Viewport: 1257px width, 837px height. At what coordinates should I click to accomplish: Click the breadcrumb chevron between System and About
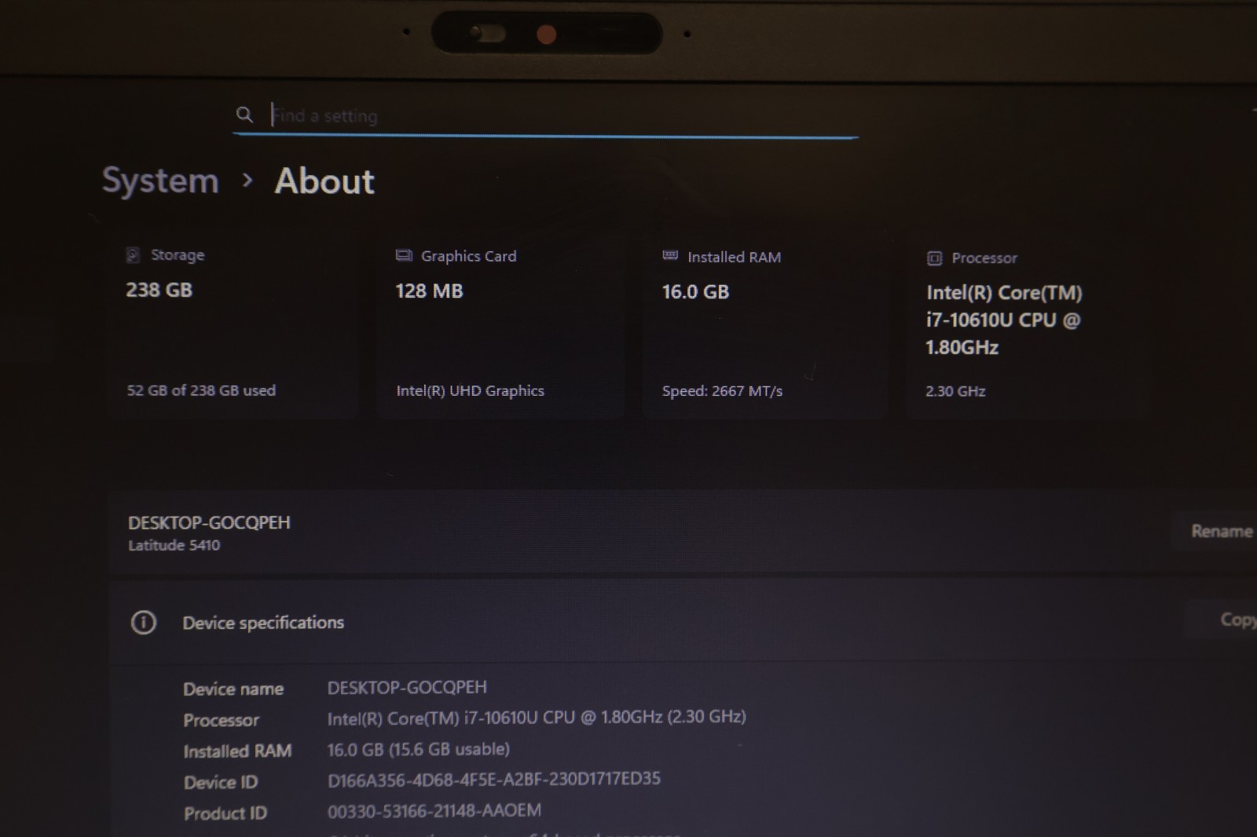(x=247, y=181)
